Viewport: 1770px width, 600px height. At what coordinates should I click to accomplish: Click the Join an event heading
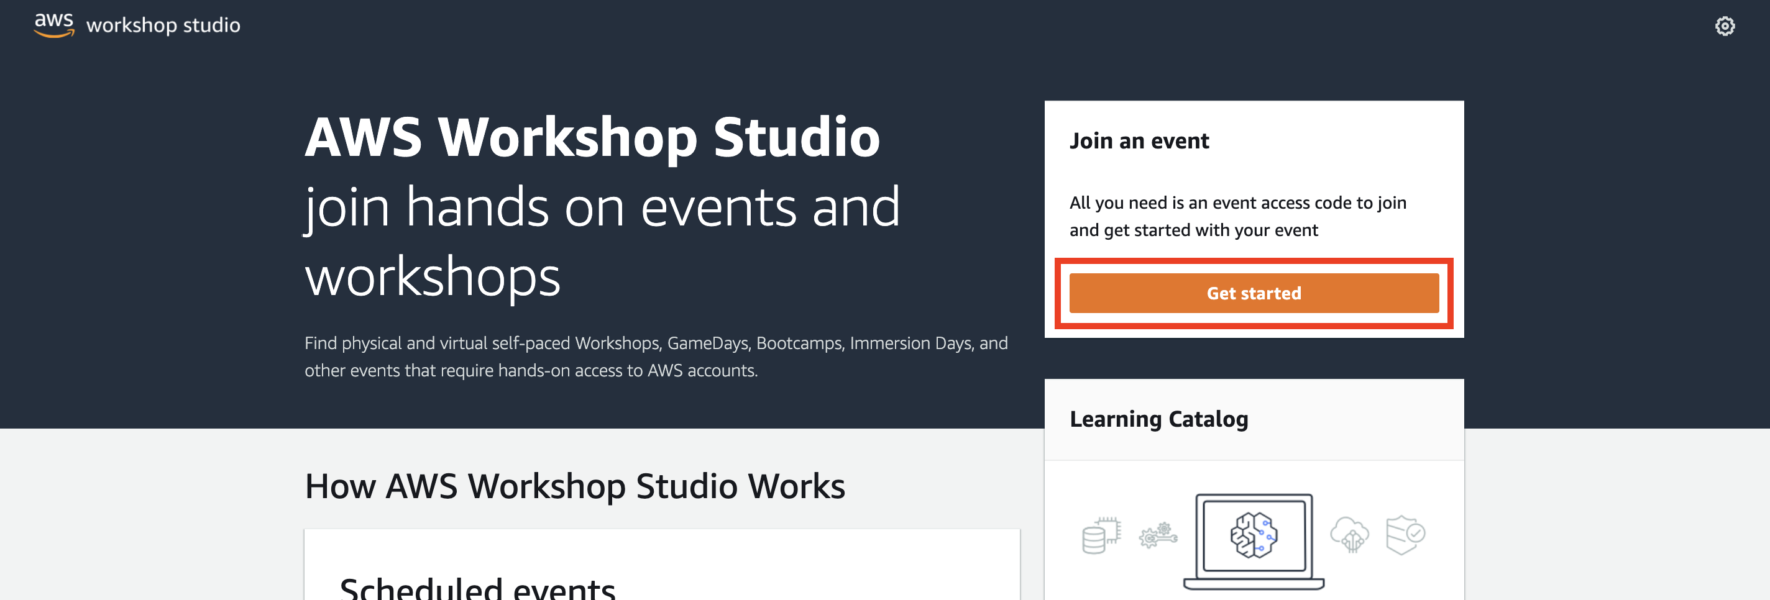point(1139,141)
